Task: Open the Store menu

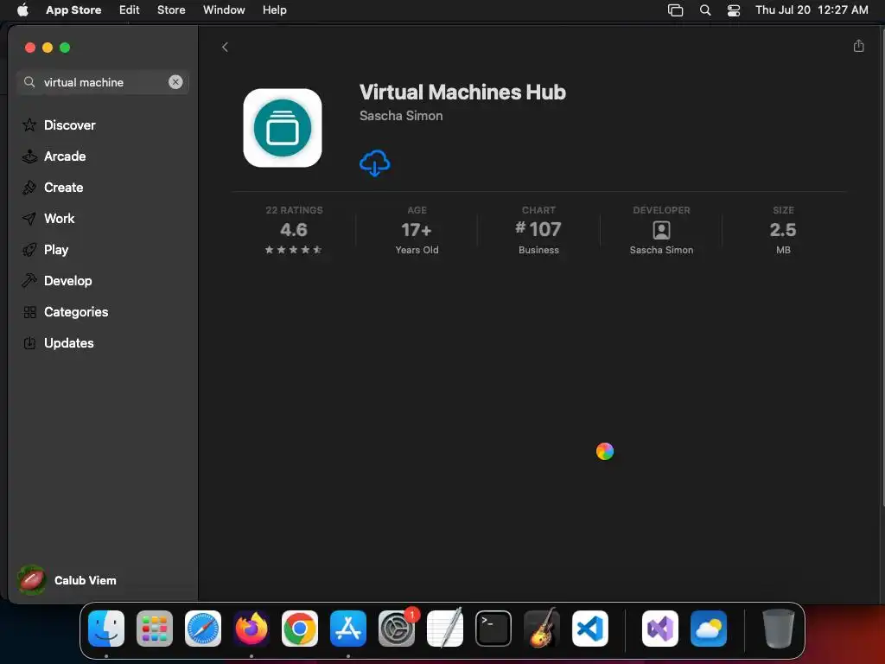Action: tap(171, 10)
